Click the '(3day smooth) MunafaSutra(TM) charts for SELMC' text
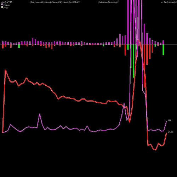The height and width of the screenshot is (177, 177). [x=55, y=2]
